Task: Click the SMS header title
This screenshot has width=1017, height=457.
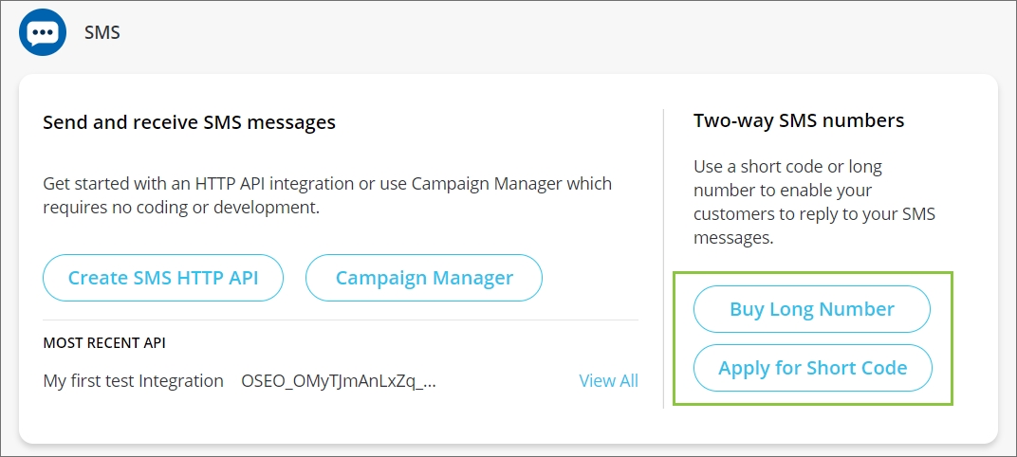Action: coord(102,33)
